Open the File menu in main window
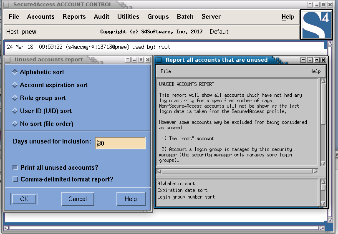Screen dimensions: 338x234 pyautogui.click(x=14, y=17)
